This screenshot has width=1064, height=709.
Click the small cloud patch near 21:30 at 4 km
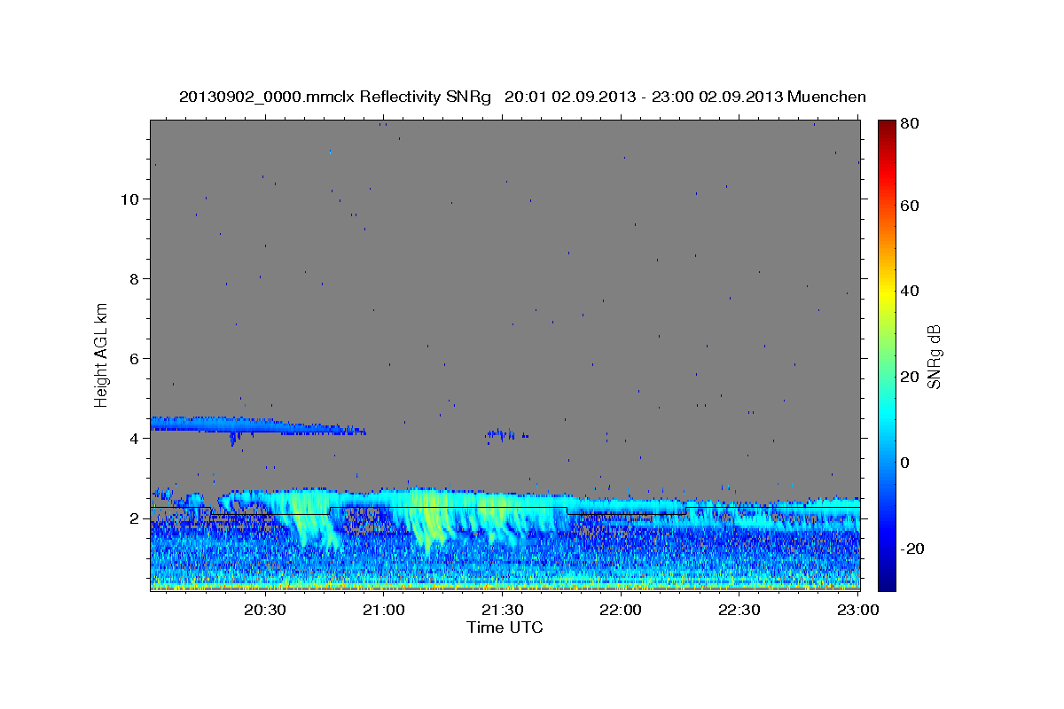click(505, 434)
